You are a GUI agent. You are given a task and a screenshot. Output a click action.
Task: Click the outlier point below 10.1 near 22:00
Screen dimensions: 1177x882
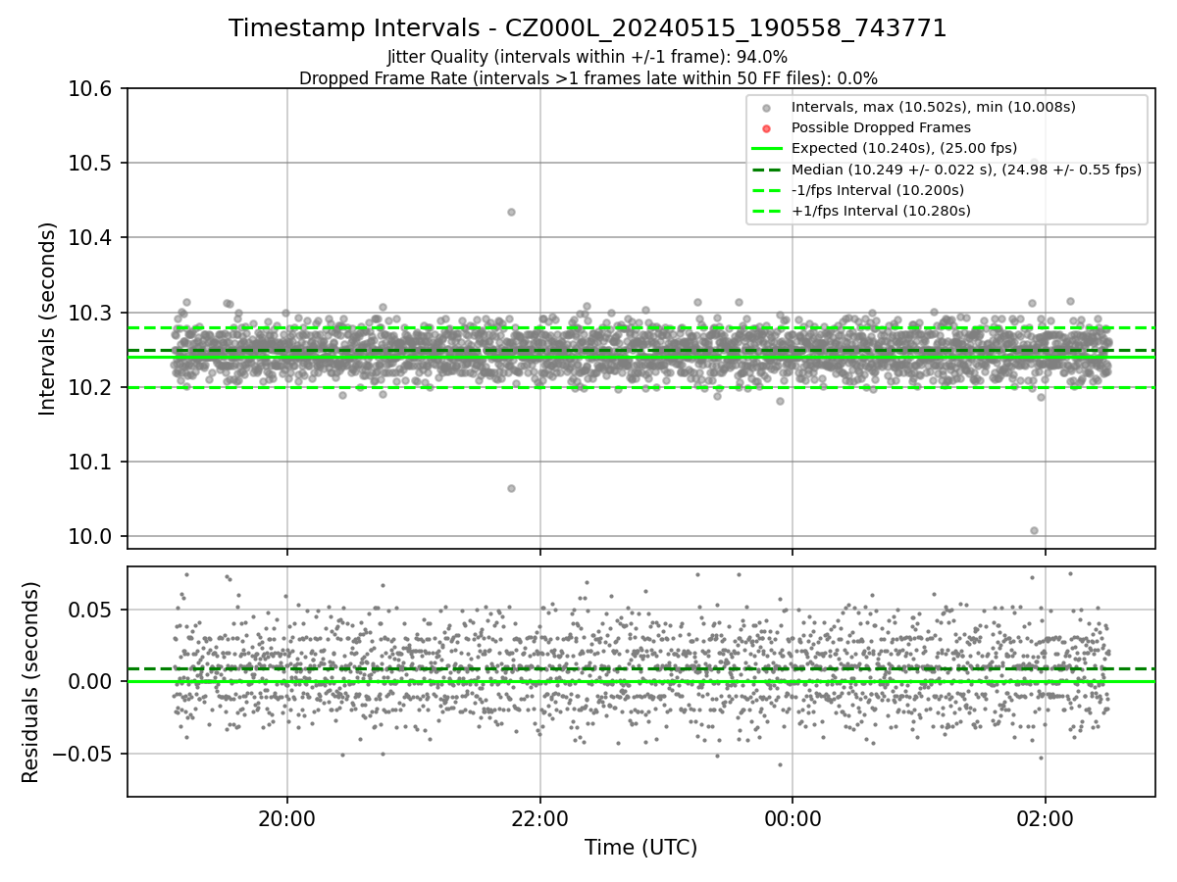pyautogui.click(x=511, y=488)
